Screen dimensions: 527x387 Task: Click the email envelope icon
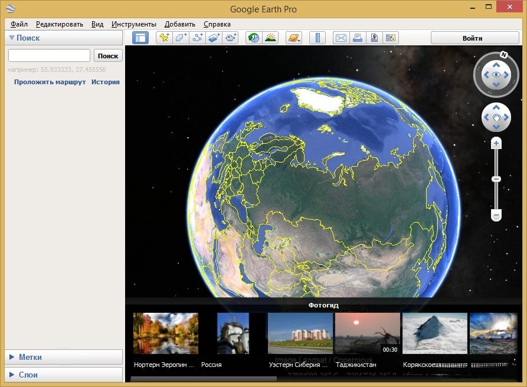pyautogui.click(x=341, y=38)
